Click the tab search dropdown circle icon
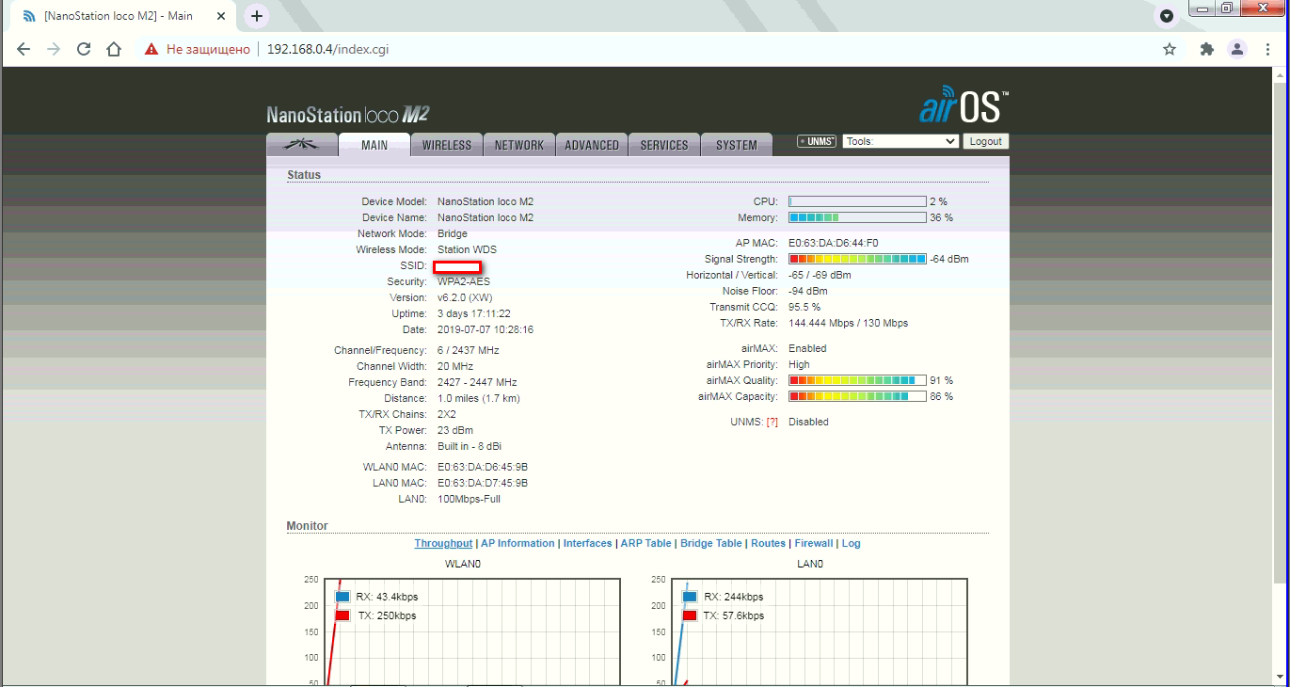 1167,16
